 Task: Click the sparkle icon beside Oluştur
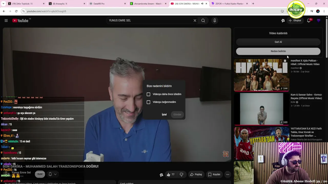(x=283, y=20)
